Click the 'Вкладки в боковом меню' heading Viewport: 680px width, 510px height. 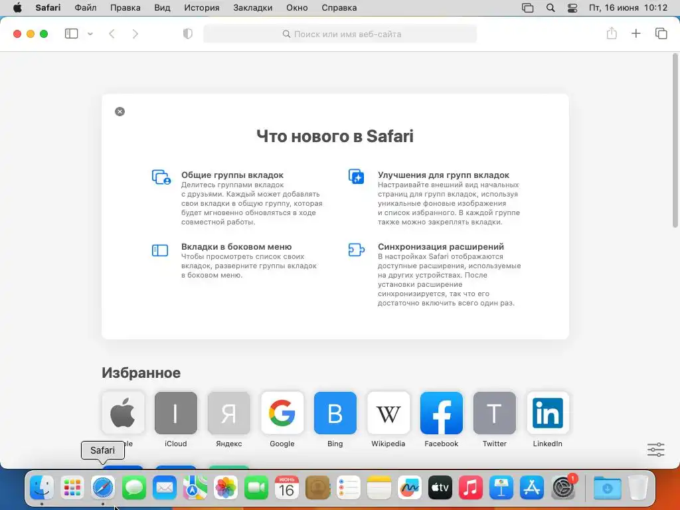coord(236,247)
